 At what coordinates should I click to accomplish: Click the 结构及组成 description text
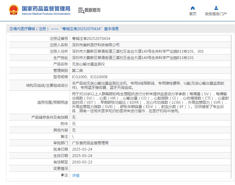coord(148,86)
